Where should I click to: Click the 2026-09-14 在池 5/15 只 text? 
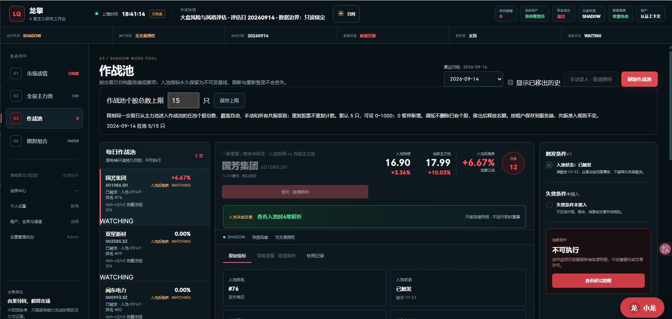tap(136, 126)
